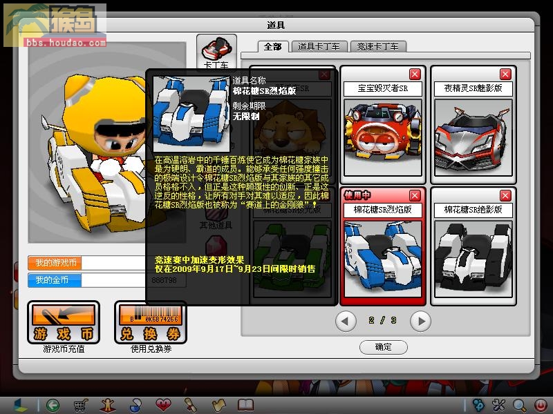Image resolution: width=553 pixels, height=414 pixels.
Task: Click the 棉花糖SR烈焰版 name label on card
Action: pos(383,210)
